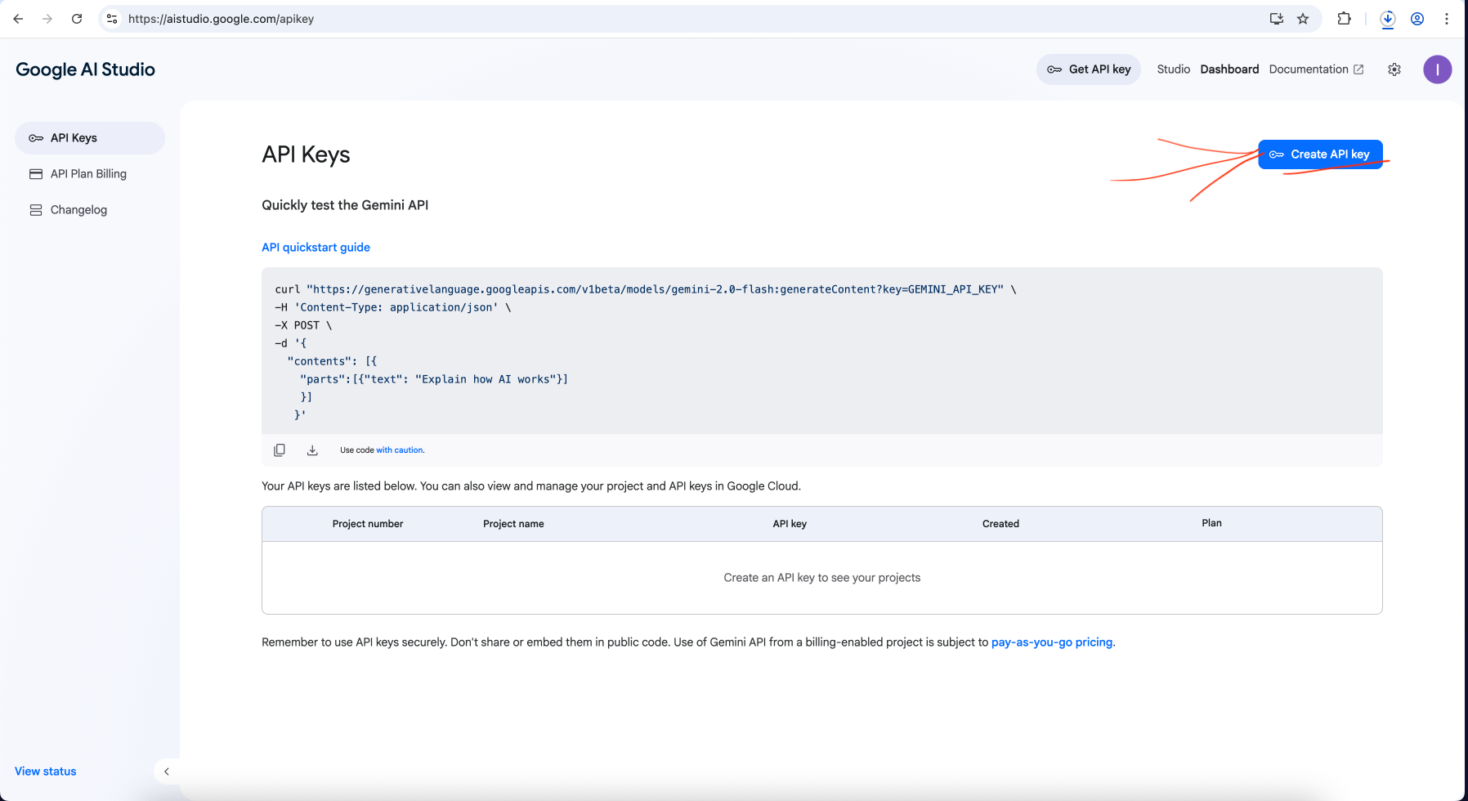
Task: Click the Plan column header
Action: tap(1211, 523)
